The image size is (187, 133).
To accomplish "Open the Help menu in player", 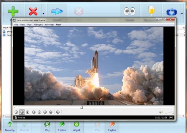I will (59, 25).
